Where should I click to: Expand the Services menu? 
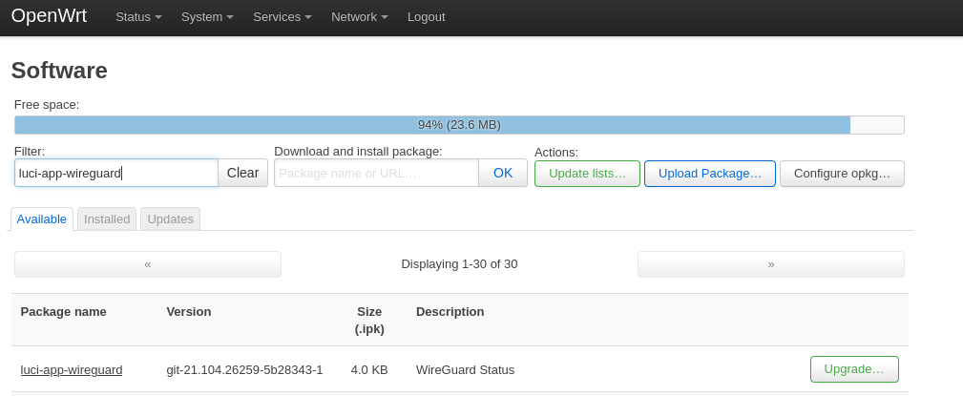pos(283,17)
